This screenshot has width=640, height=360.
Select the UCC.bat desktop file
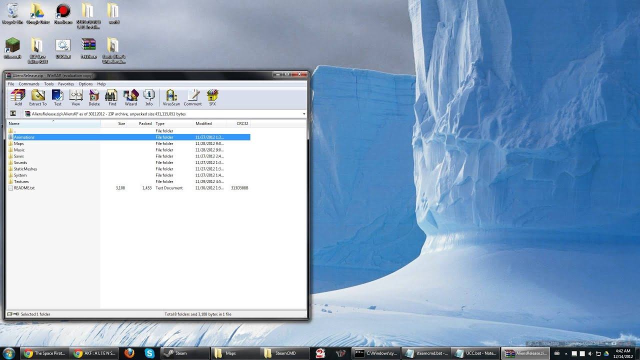tap(63, 48)
